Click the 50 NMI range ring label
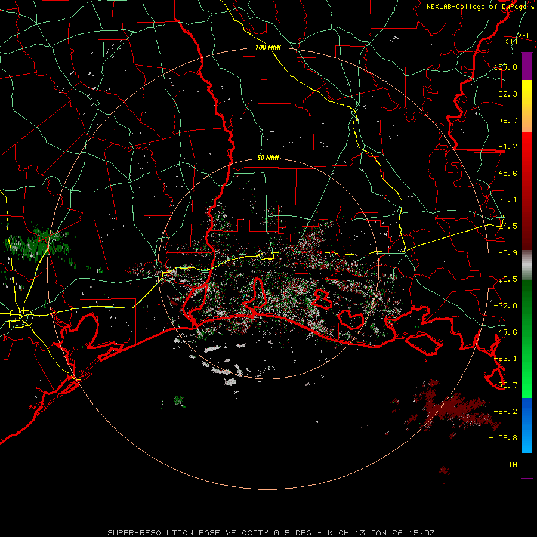Viewport: 537px width, 537px height. (x=268, y=158)
